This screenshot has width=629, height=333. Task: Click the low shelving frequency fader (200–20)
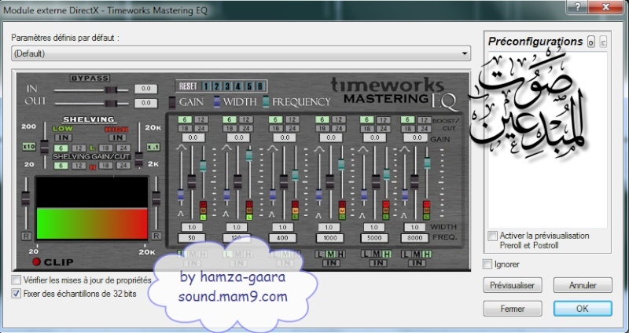point(45,147)
